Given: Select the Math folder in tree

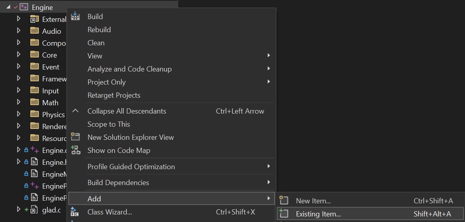Looking at the screenshot, I should (x=50, y=102).
